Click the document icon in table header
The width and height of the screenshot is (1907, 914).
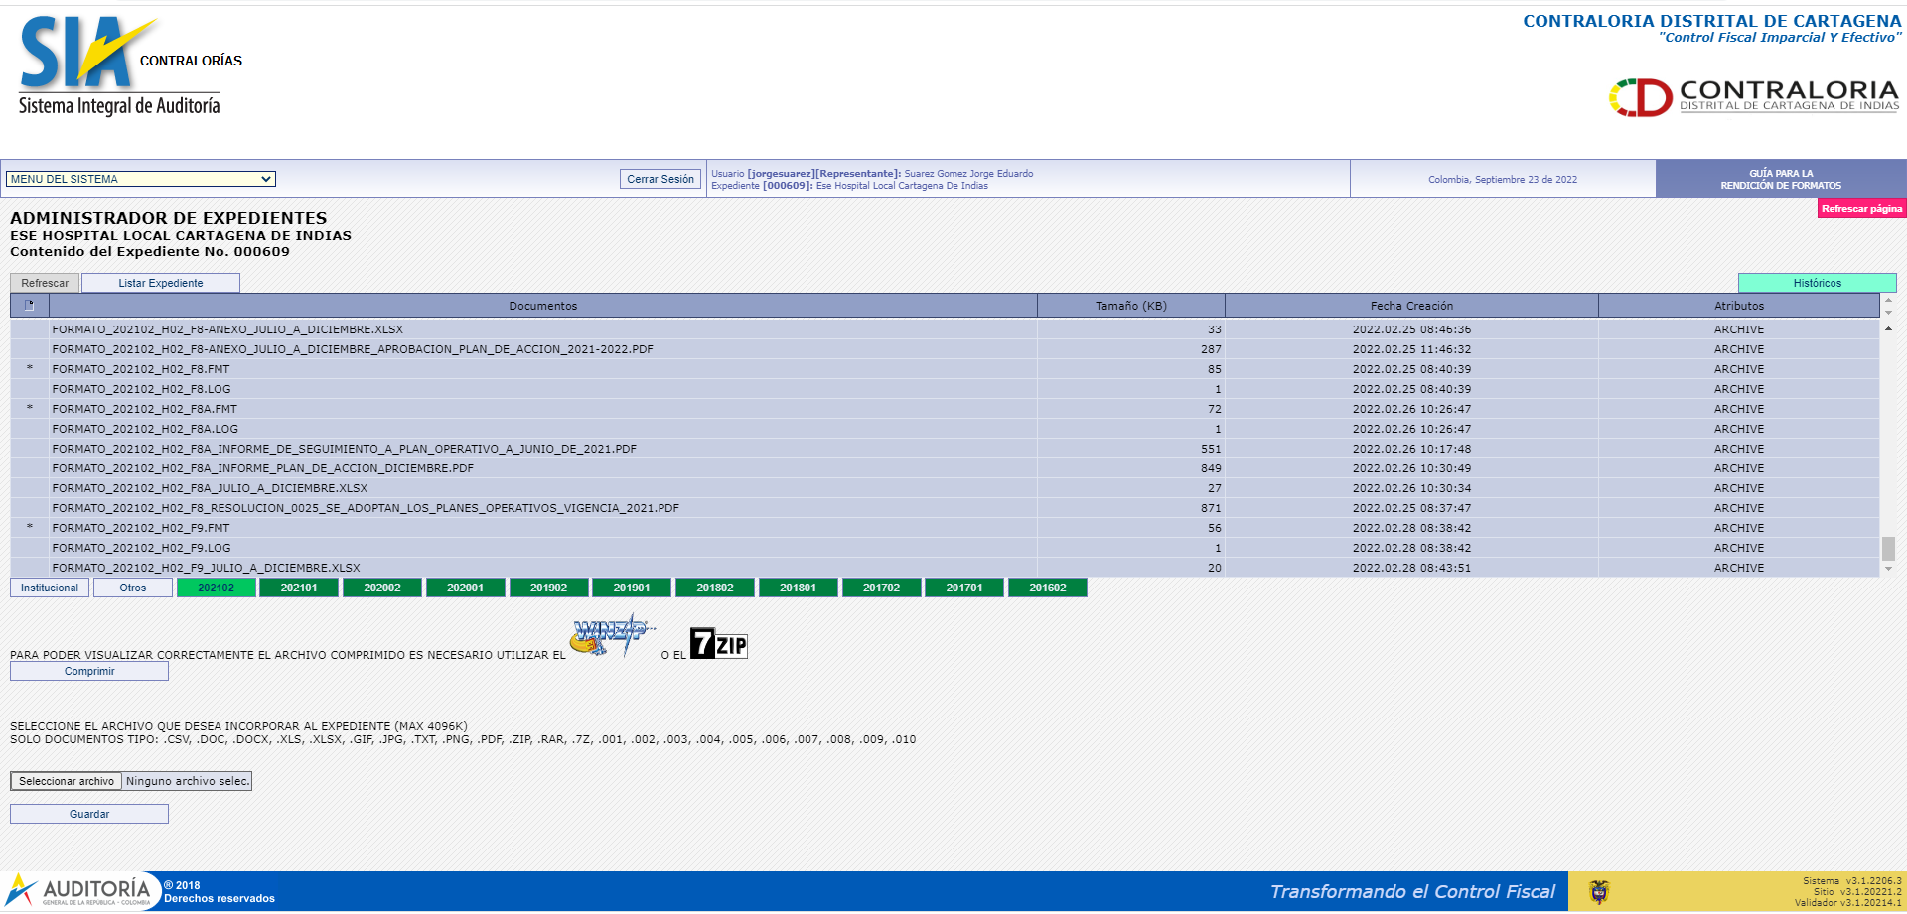coord(30,306)
